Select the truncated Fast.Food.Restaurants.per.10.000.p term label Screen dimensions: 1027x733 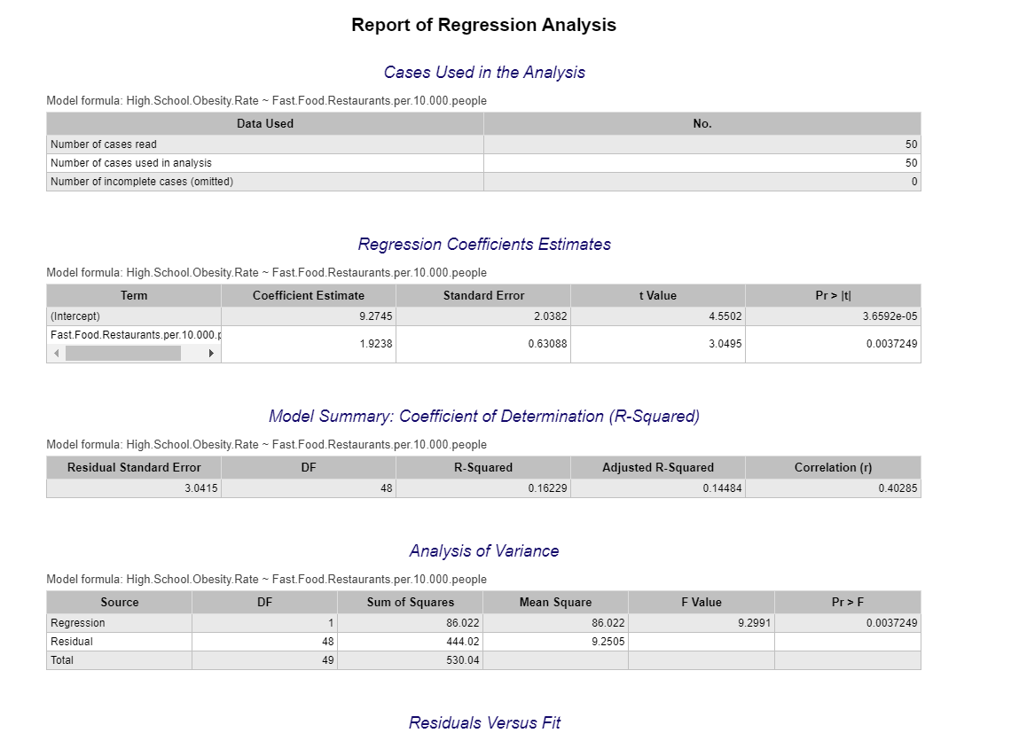tap(133, 335)
